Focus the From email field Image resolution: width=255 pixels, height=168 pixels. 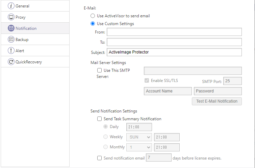coord(174,32)
